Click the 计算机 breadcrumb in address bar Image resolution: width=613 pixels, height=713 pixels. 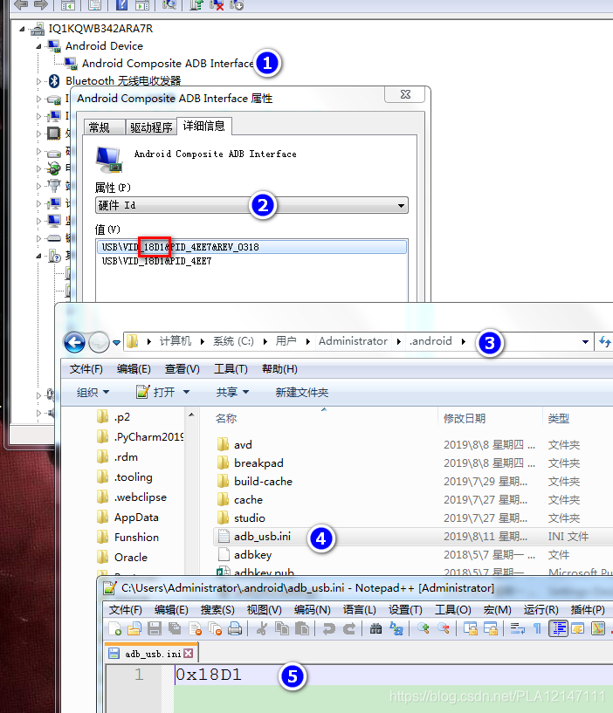(x=176, y=341)
